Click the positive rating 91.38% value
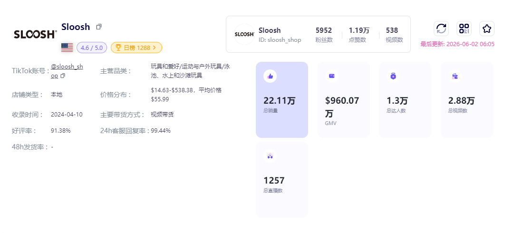 tap(60, 131)
